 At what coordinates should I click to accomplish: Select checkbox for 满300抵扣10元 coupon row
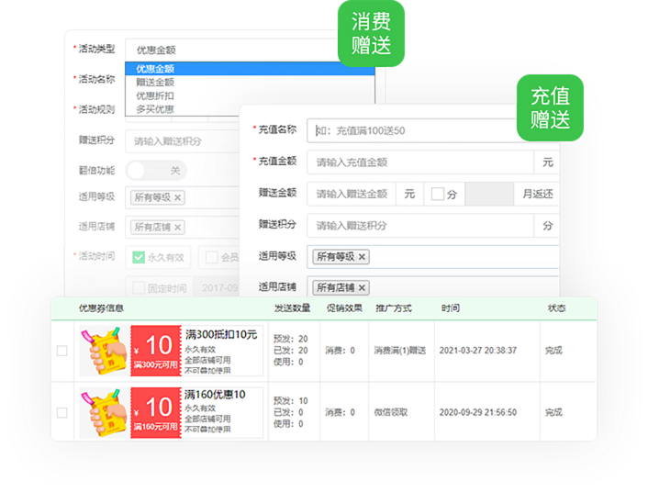61,351
